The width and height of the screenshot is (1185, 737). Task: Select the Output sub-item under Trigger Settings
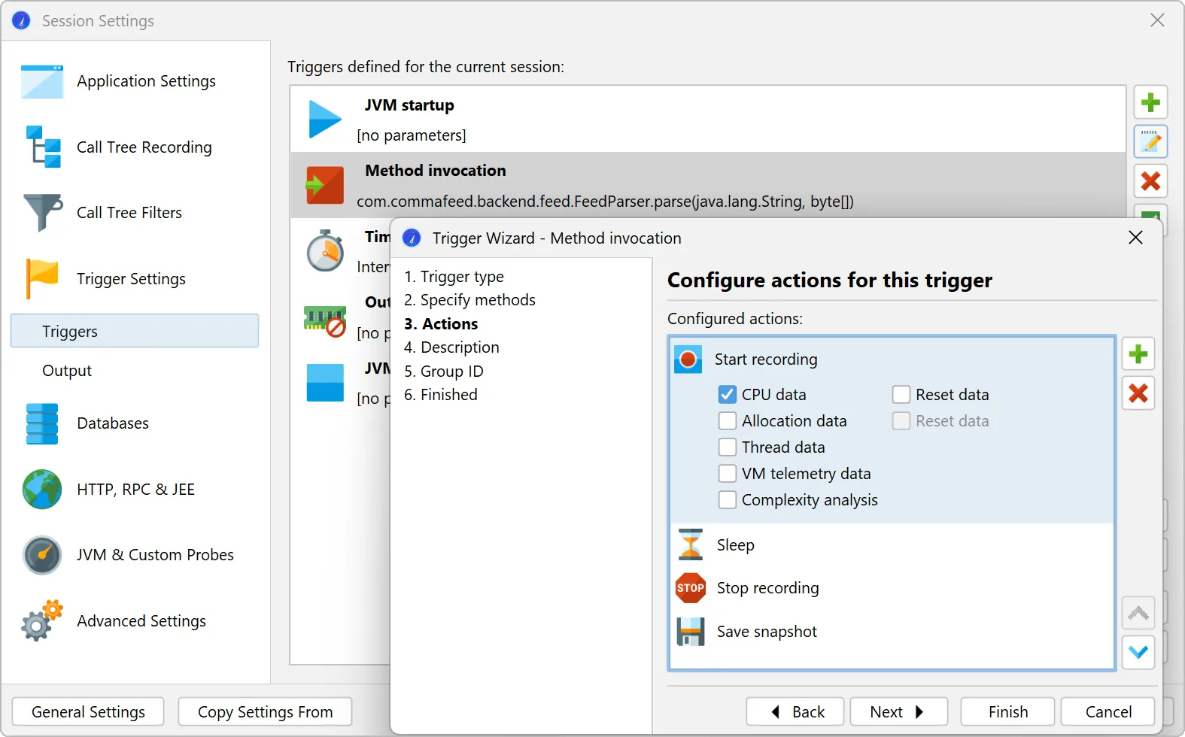pos(67,371)
